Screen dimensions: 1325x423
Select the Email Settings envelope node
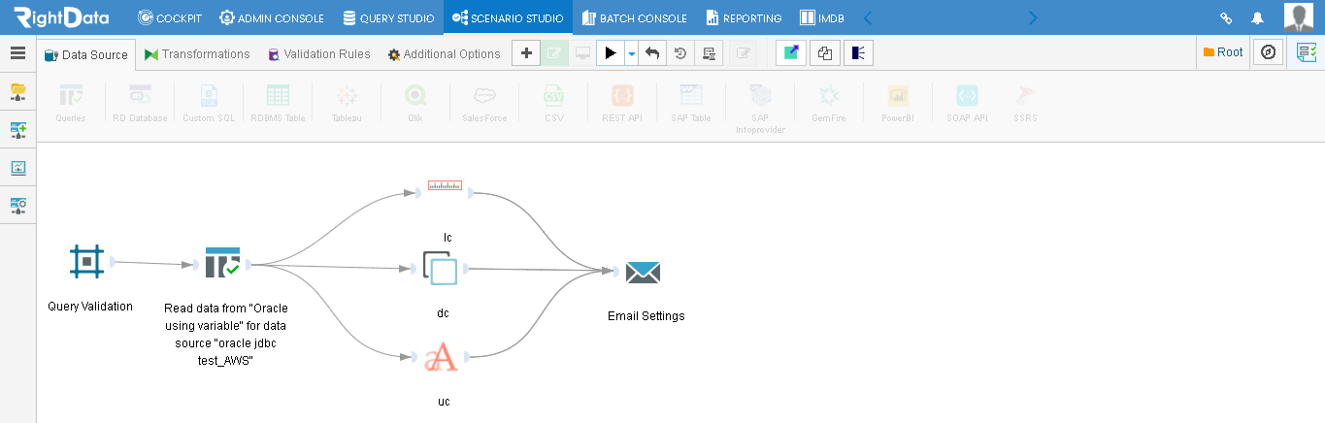pyautogui.click(x=643, y=273)
